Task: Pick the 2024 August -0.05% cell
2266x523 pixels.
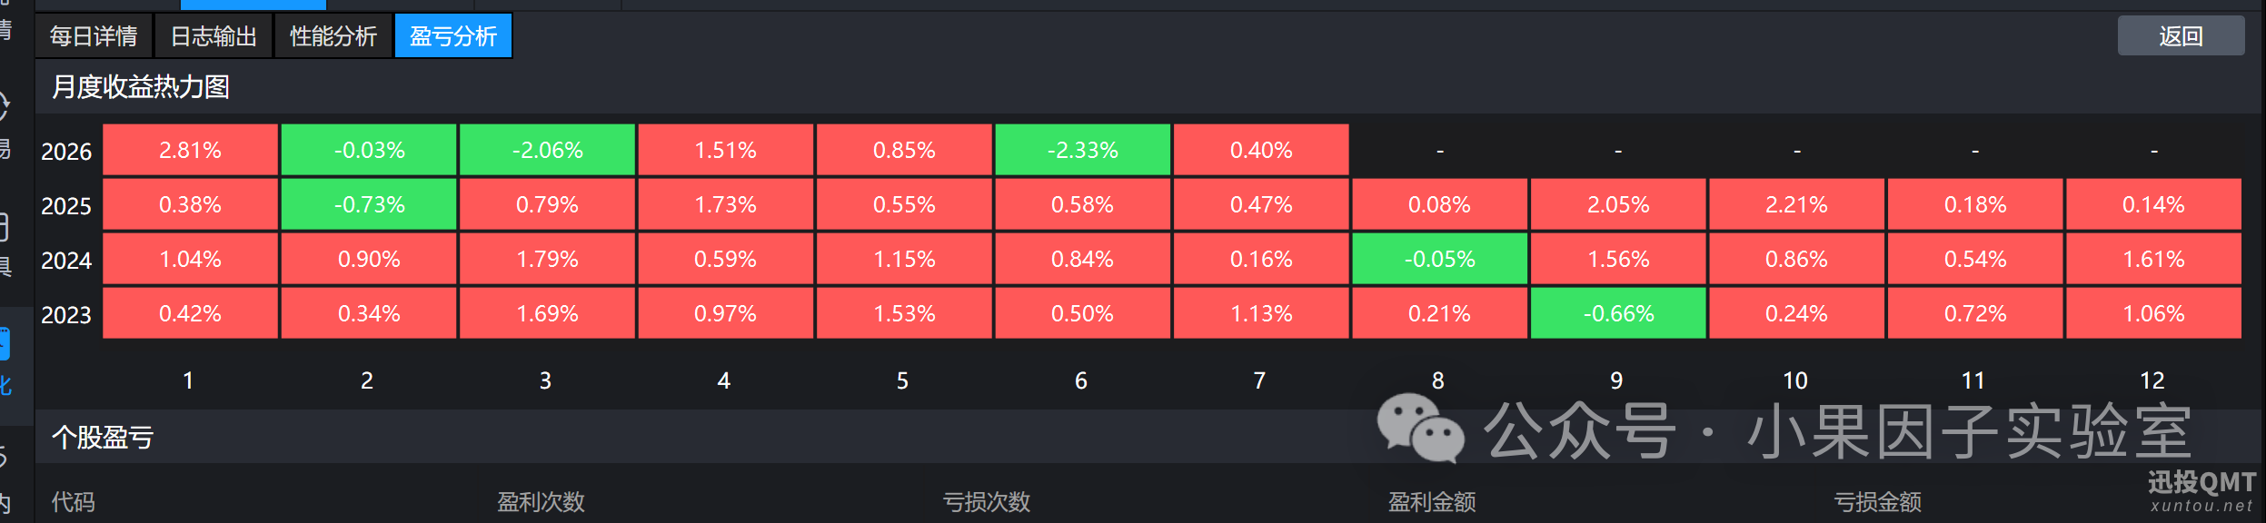Action: (x=1439, y=259)
